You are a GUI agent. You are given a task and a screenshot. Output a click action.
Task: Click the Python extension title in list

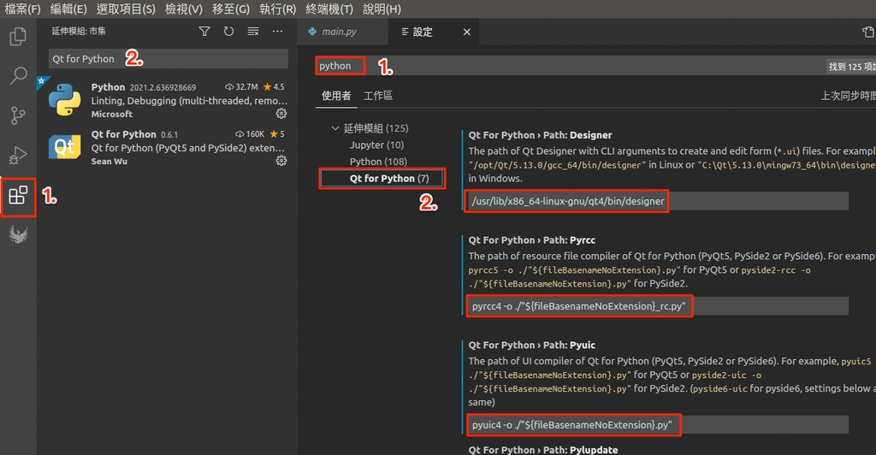pyautogui.click(x=108, y=87)
